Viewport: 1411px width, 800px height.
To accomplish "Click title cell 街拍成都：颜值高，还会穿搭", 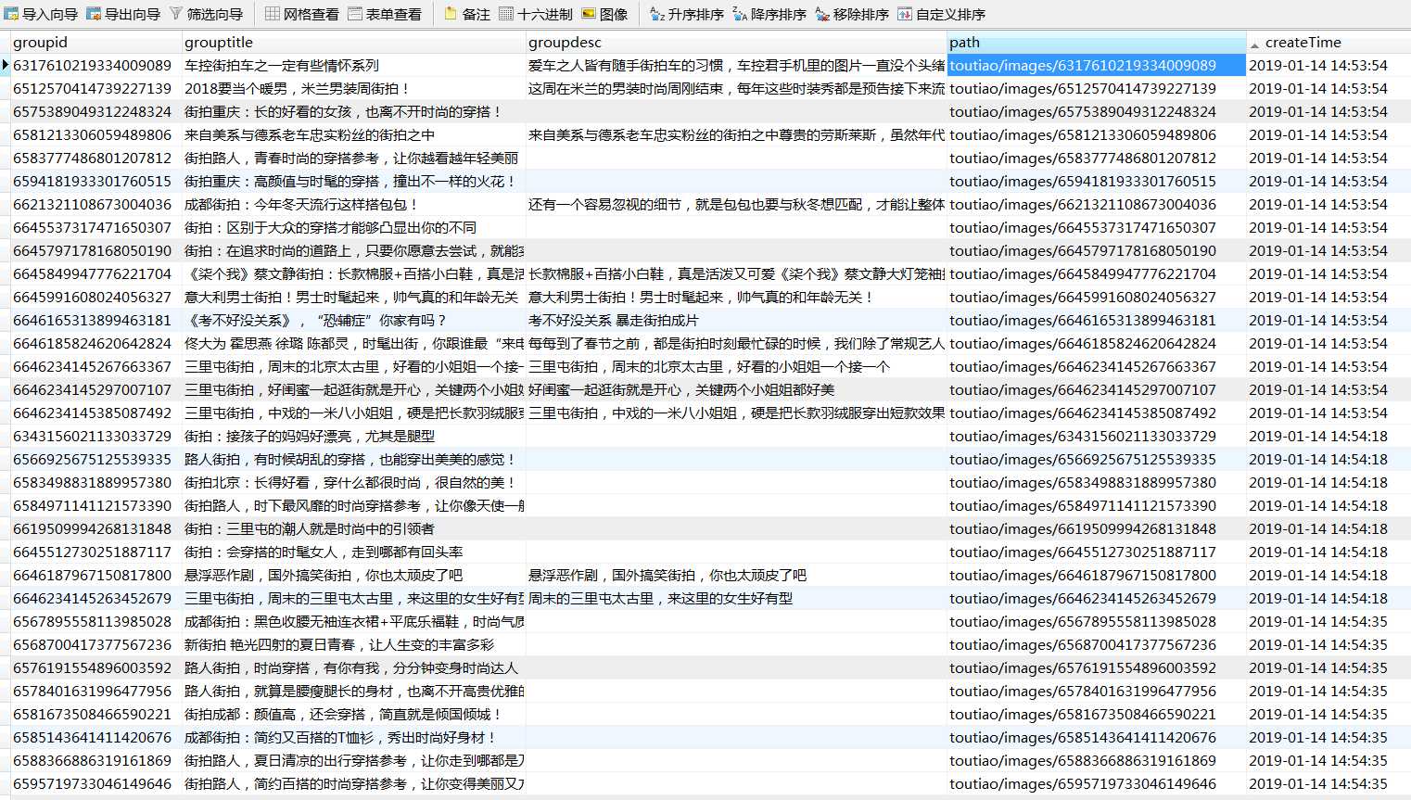I will click(353, 714).
